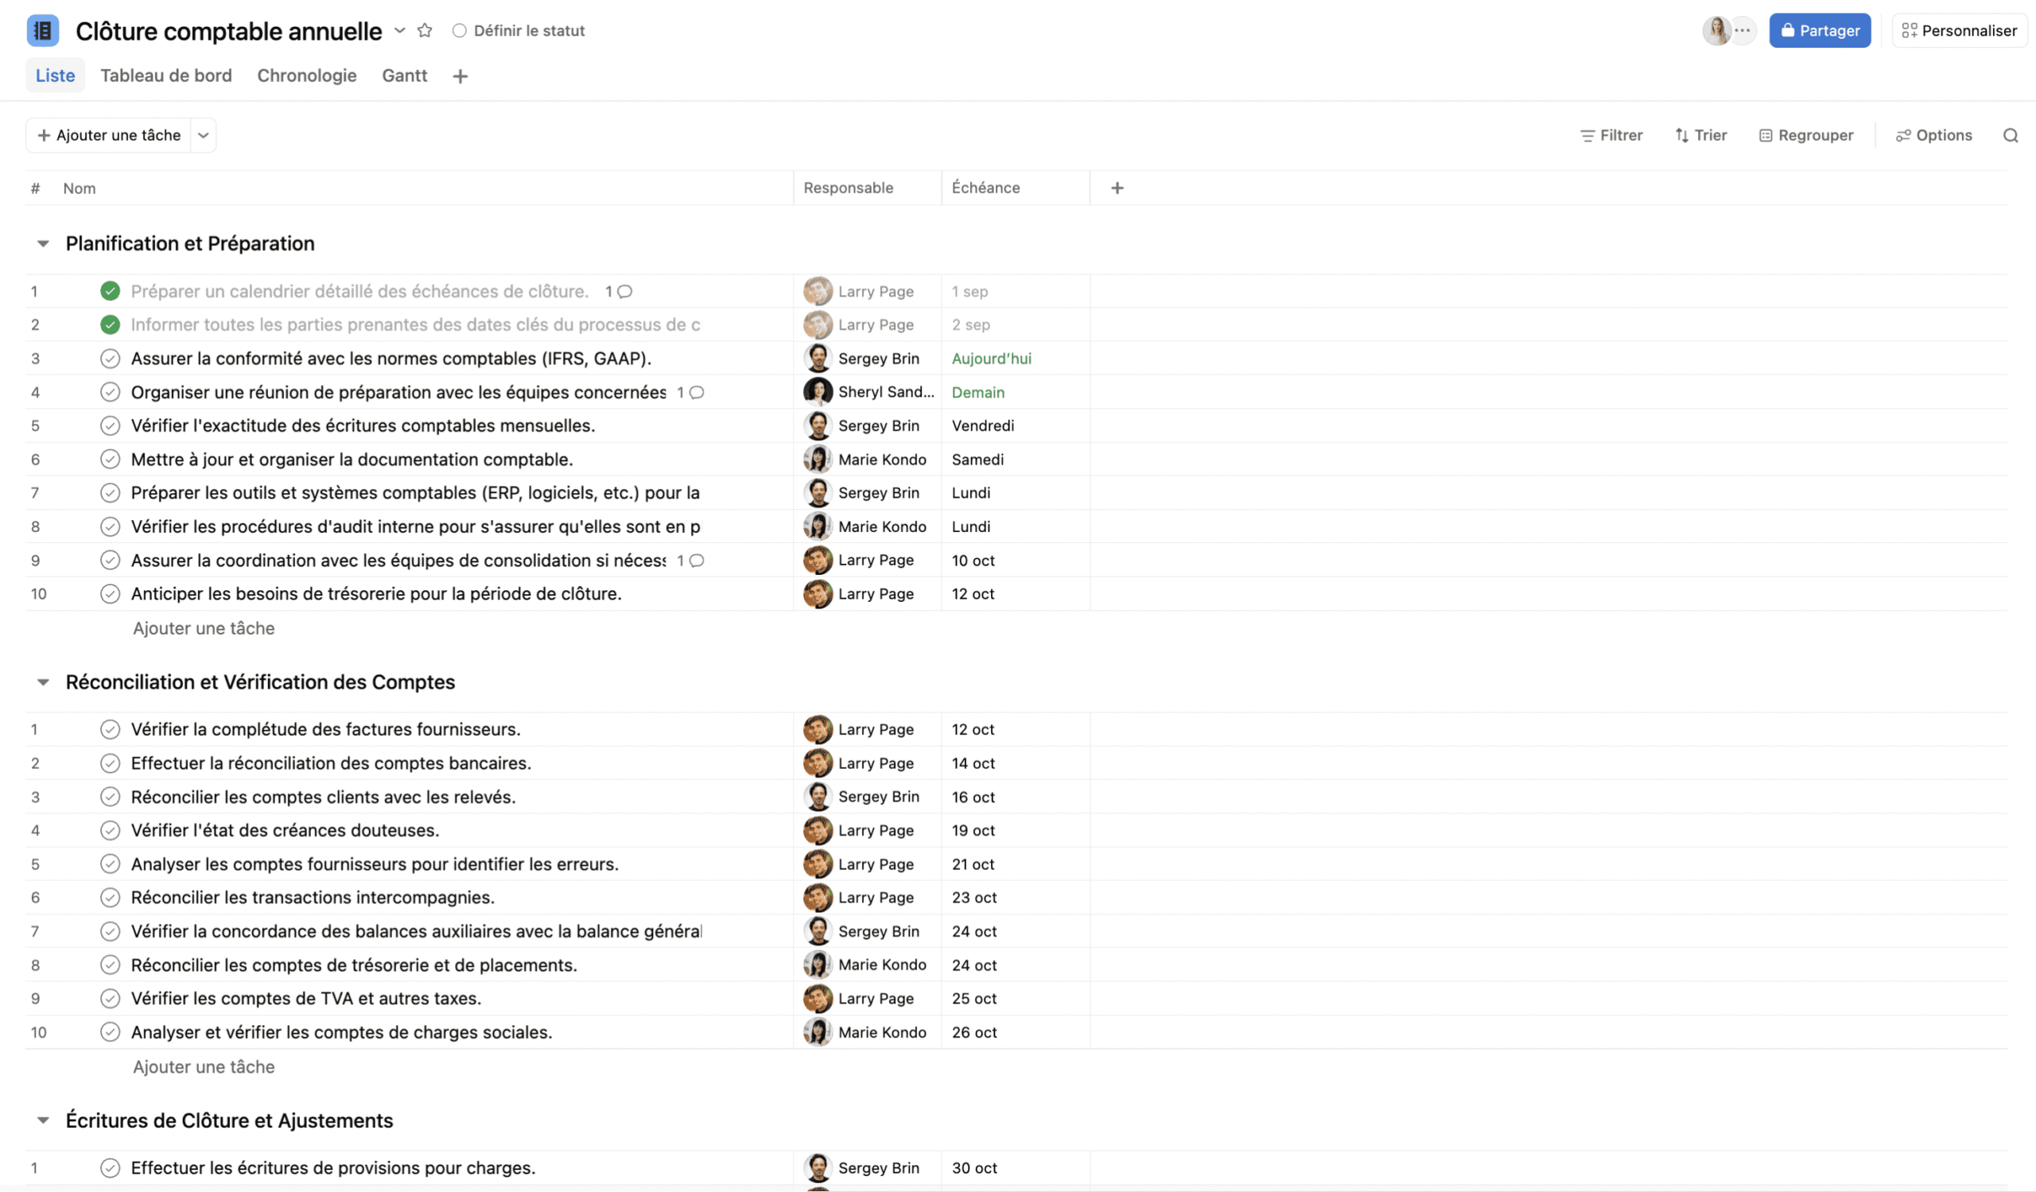
Task: Star the Clôture comptable annuelle project
Action: (425, 31)
